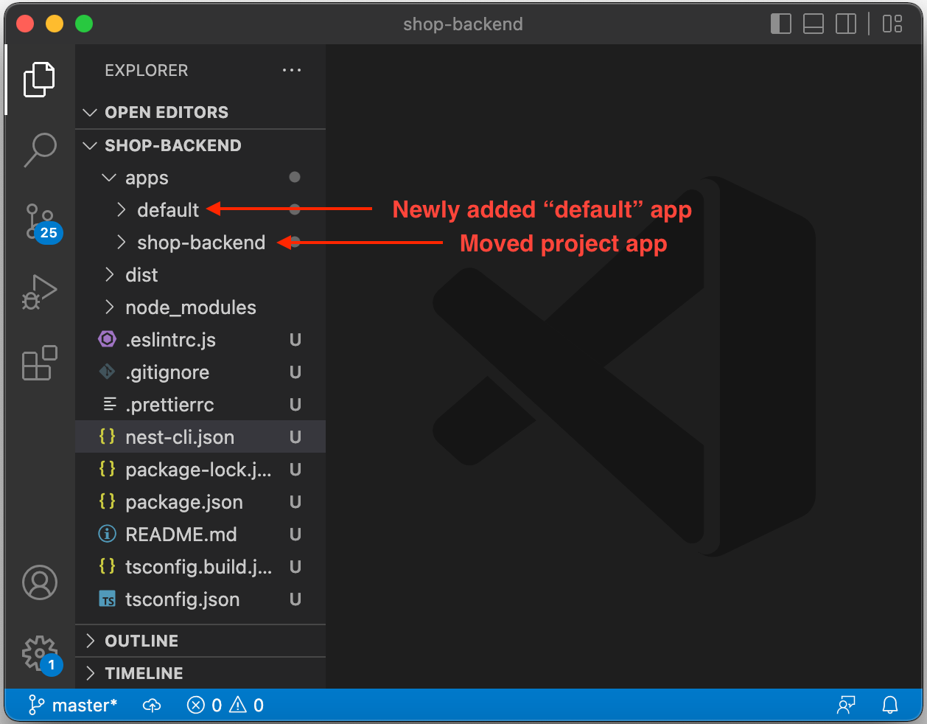The height and width of the screenshot is (724, 927).
Task: Toggle bottom panel layout icon
Action: click(x=814, y=24)
